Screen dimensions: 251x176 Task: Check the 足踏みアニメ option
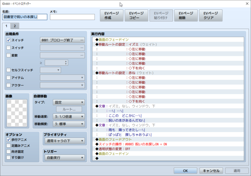8,145
